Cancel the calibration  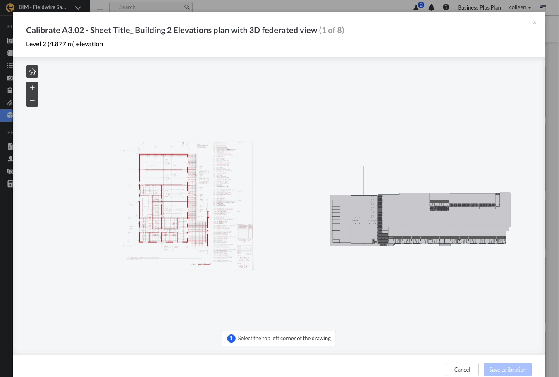click(x=462, y=369)
